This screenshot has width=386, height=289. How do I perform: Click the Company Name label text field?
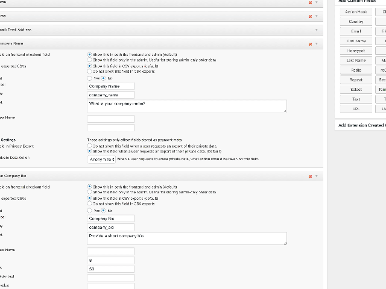[x=110, y=86]
